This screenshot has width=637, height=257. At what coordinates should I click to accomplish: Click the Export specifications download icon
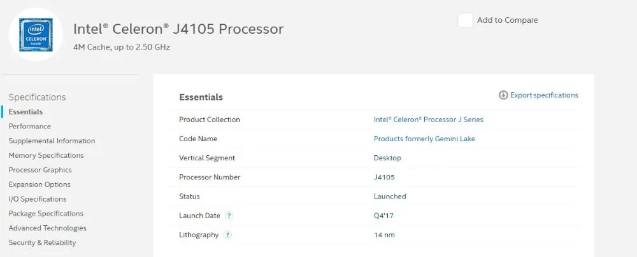503,95
